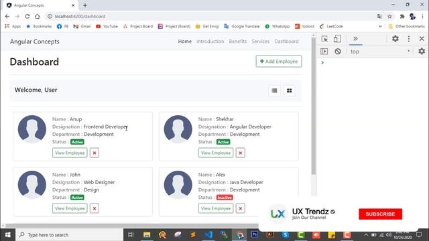This screenshot has width=429, height=241.
Task: Open DevTools settings gear
Action: click(x=395, y=39)
